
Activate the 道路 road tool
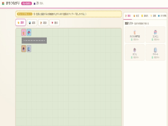[x=32, y=22]
